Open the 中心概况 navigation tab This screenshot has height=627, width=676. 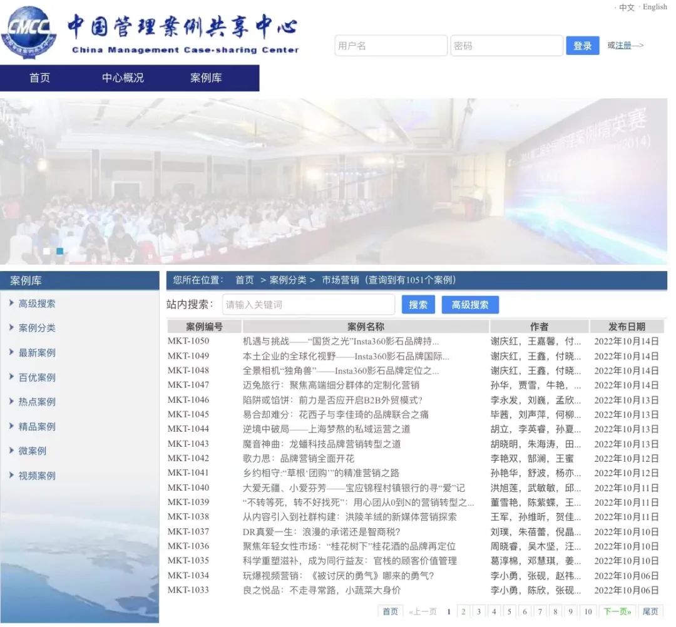pos(123,78)
